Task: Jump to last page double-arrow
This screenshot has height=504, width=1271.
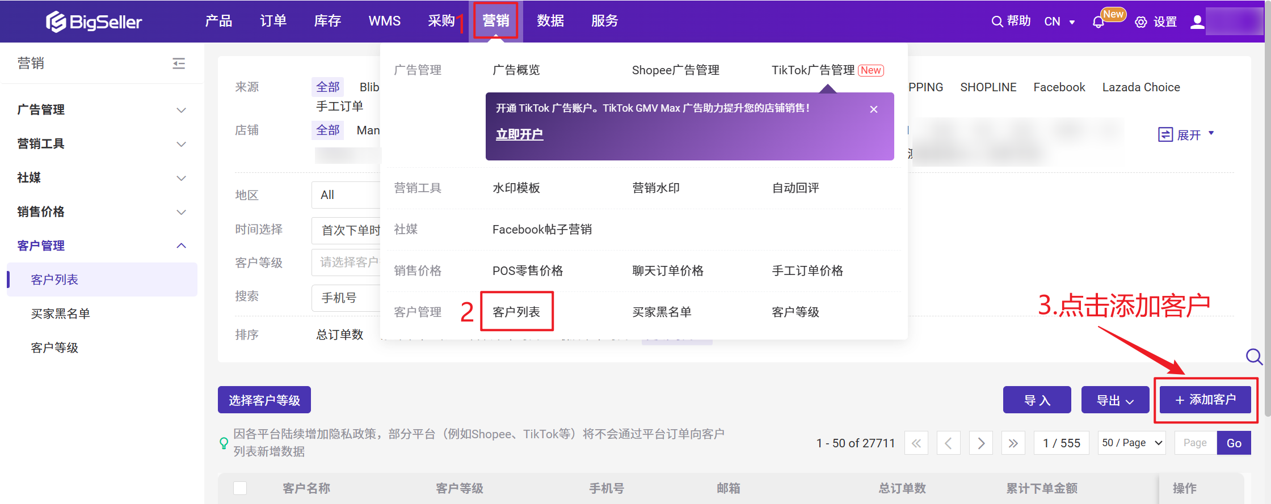Action: tap(1013, 443)
